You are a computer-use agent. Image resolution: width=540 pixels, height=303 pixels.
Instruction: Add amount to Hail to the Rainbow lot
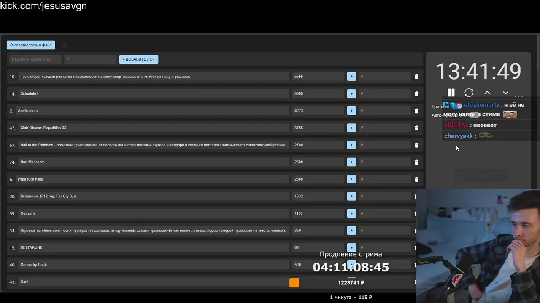click(x=351, y=145)
